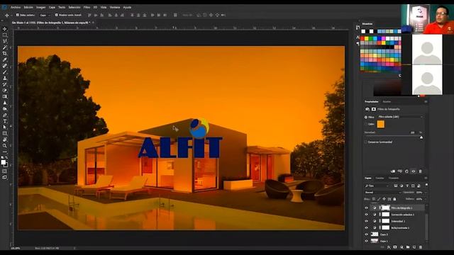Viewport: 454px width, 255px height.
Task: Lock position icon in Layers panel
Action: [384, 199]
